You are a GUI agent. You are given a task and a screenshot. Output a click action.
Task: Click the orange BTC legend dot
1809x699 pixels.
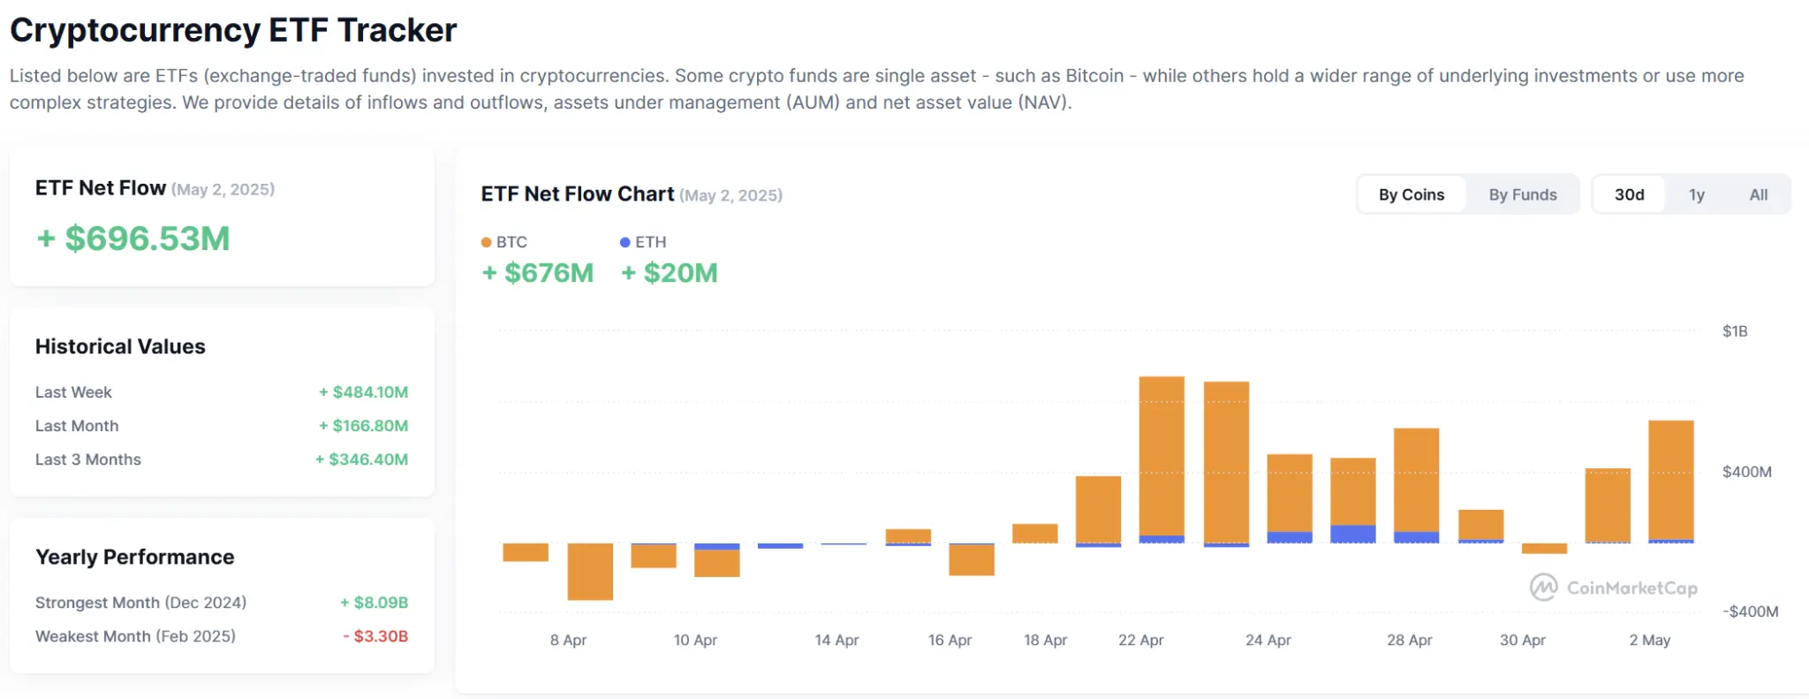coord(486,242)
